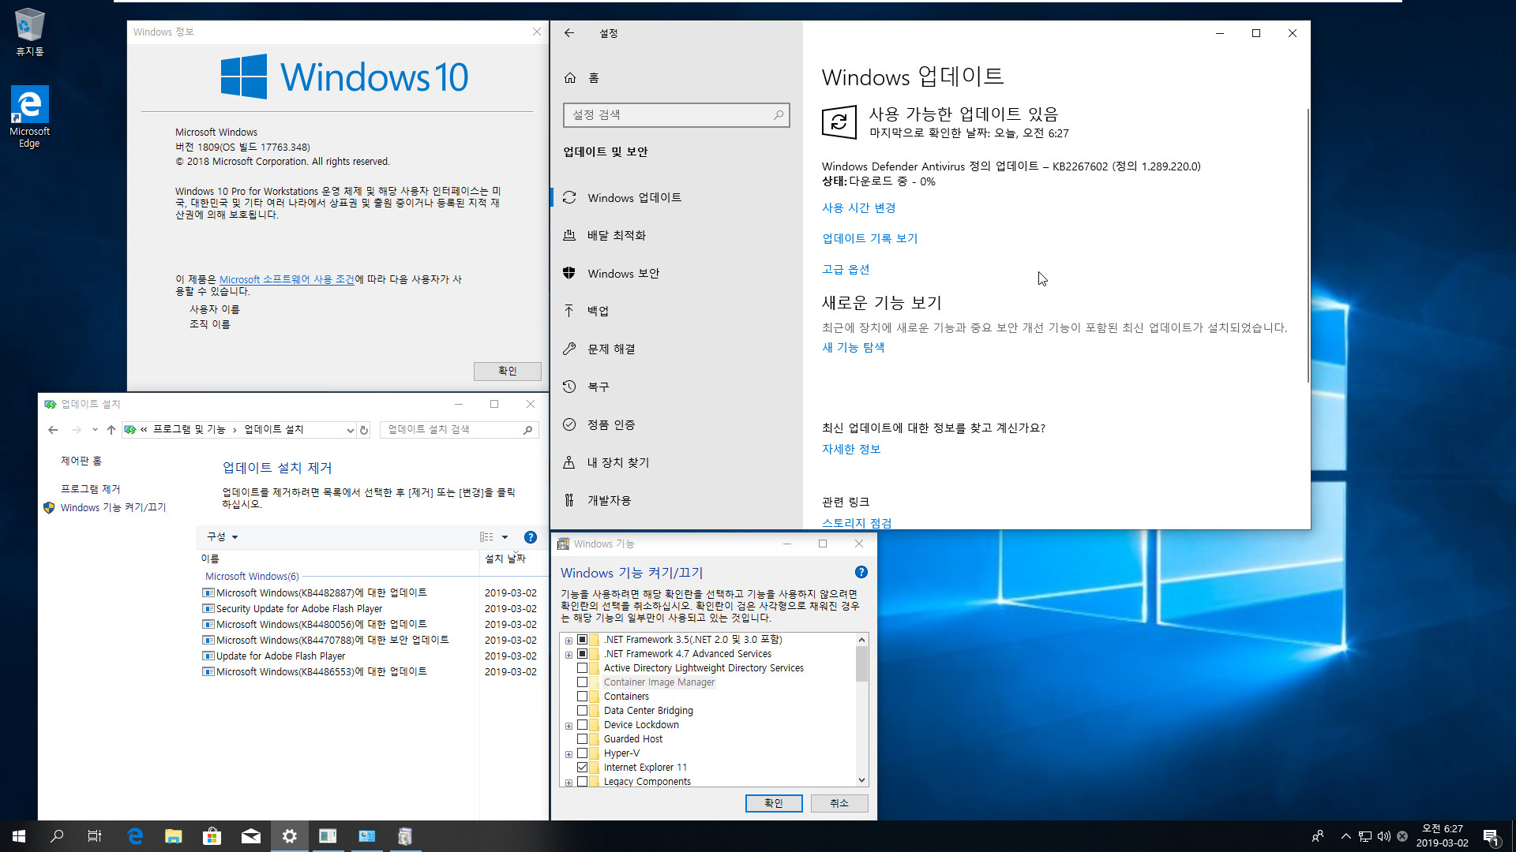Viewport: 1516px width, 852px height.
Task: Click Windows 기능 list vertical scrollbar
Action: click(861, 663)
